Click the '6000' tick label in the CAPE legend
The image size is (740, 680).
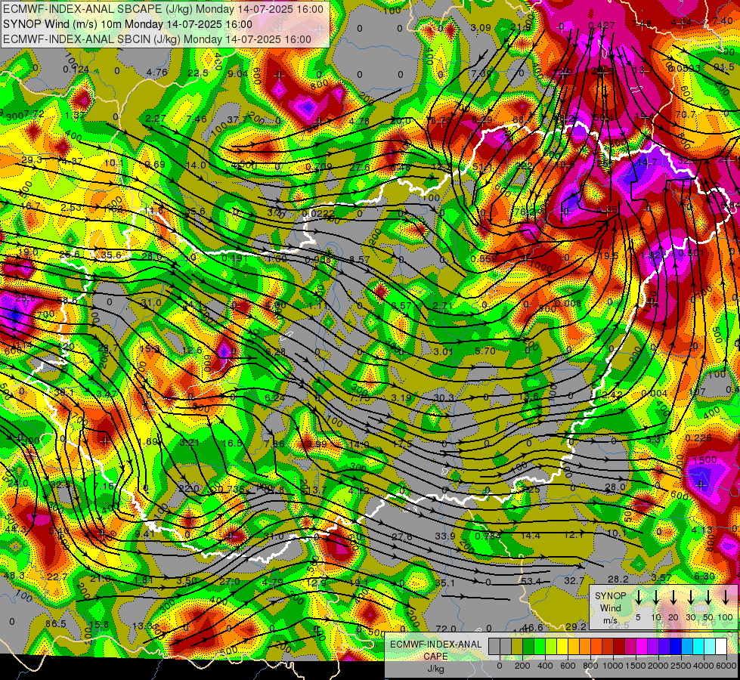point(726,666)
